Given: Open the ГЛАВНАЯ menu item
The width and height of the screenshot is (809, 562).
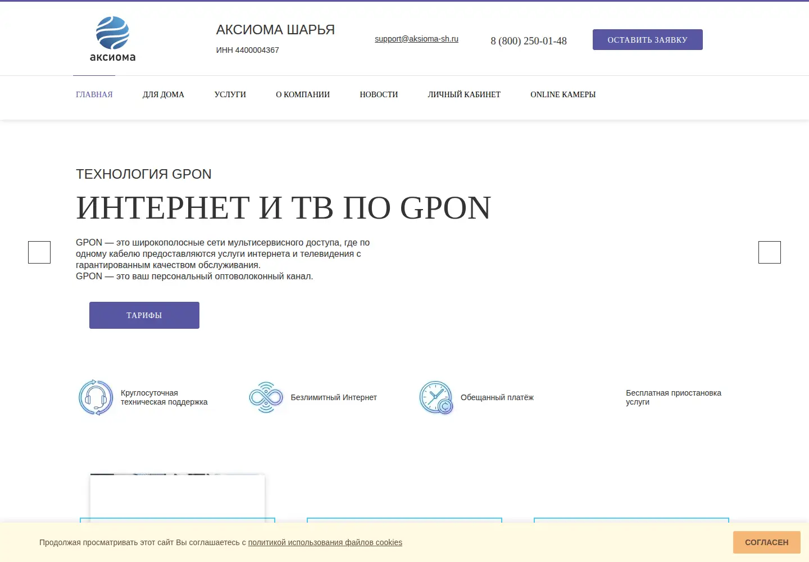Looking at the screenshot, I should point(94,94).
